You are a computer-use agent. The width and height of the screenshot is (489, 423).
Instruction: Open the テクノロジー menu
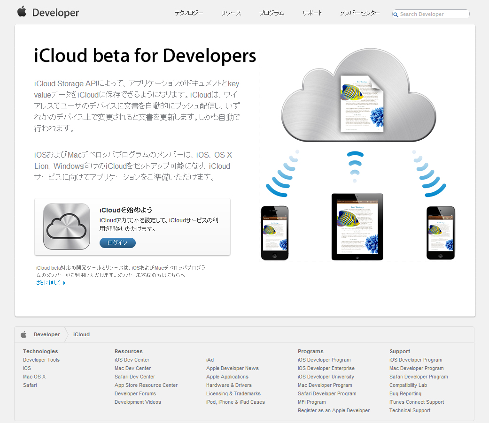coord(189,13)
